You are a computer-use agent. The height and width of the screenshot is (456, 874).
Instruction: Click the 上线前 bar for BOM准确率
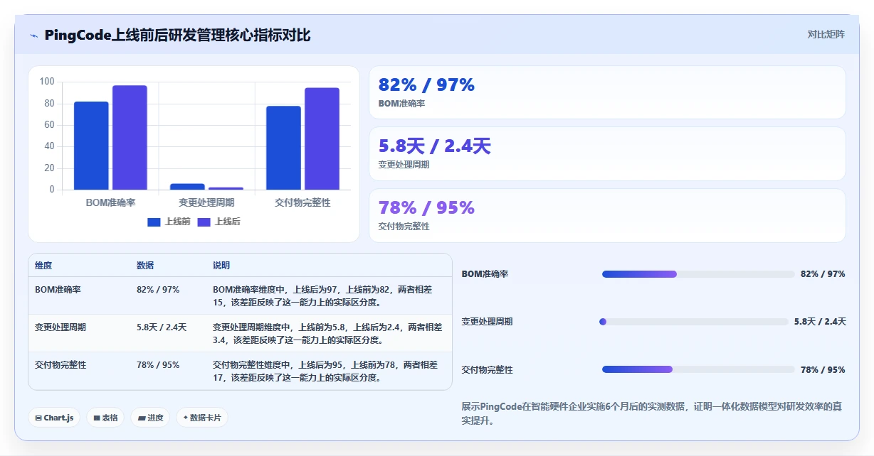point(91,146)
